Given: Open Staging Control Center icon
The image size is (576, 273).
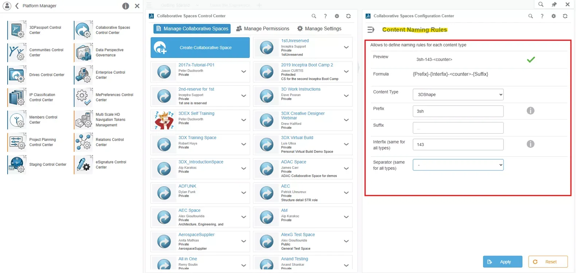Looking at the screenshot, I should pos(17,164).
